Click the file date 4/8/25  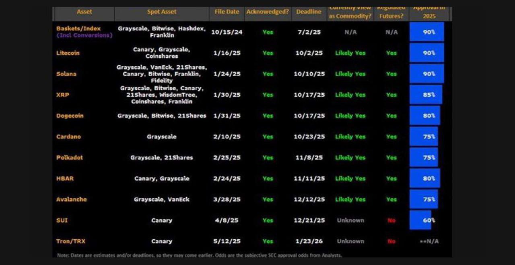[x=227, y=220]
